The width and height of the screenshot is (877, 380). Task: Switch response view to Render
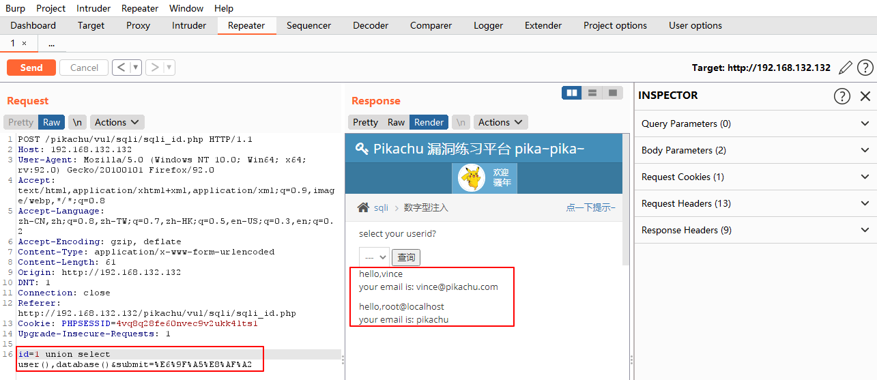[x=429, y=122]
